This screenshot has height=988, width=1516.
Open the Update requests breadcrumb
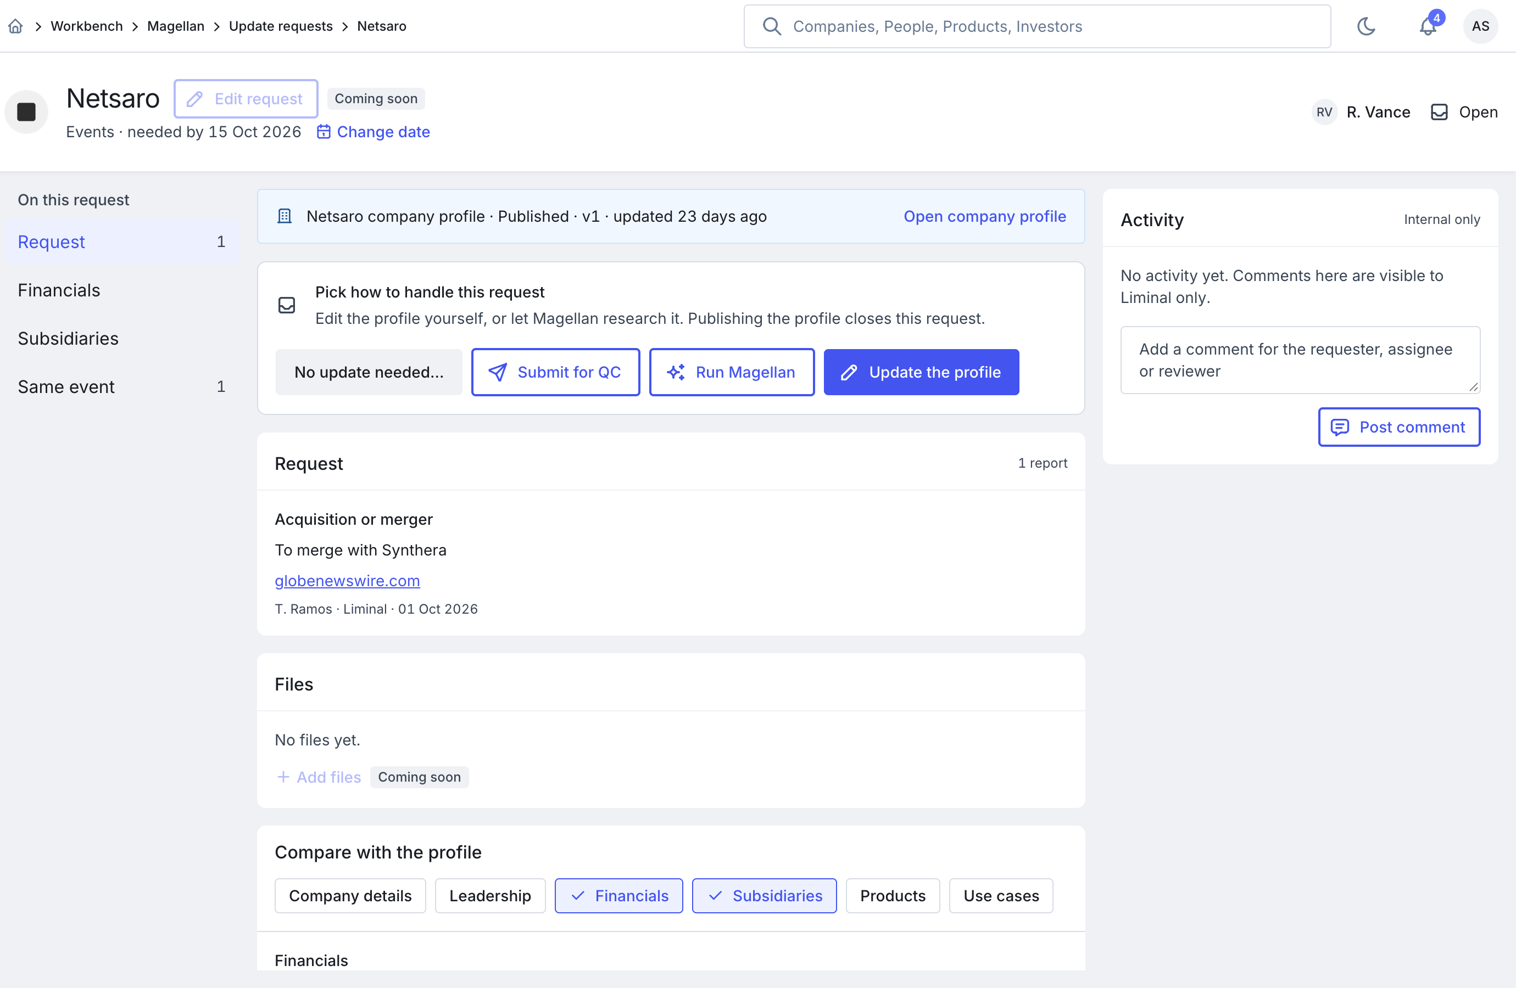(280, 26)
